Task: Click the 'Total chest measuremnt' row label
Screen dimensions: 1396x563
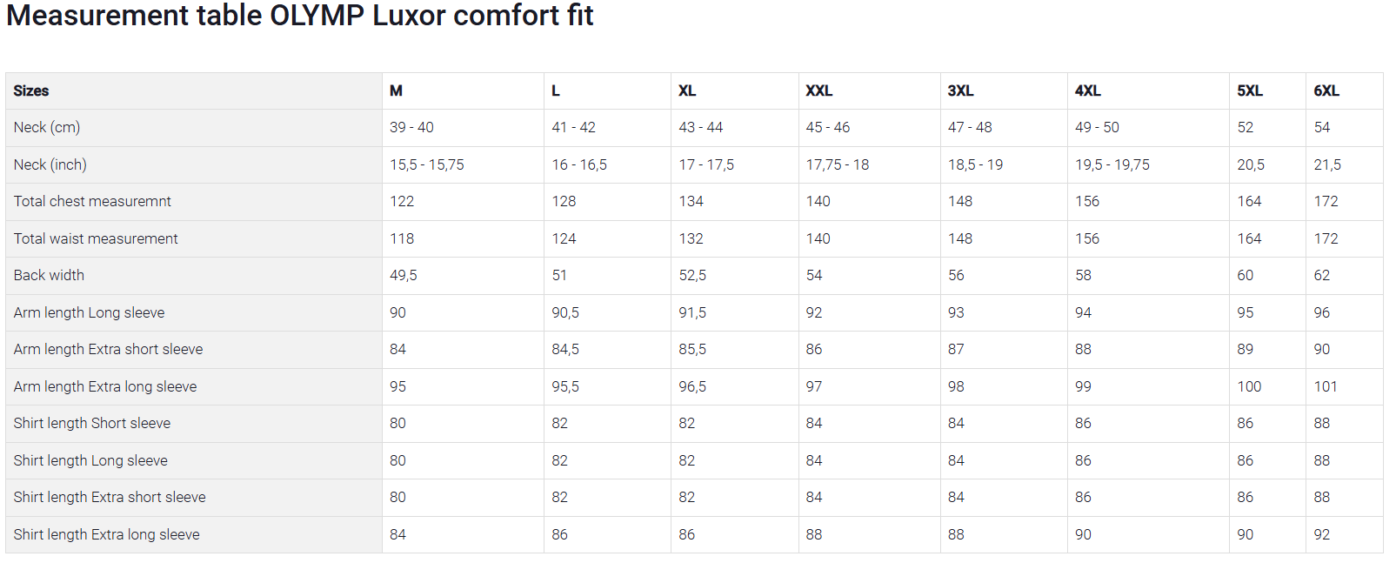Action: pos(92,201)
